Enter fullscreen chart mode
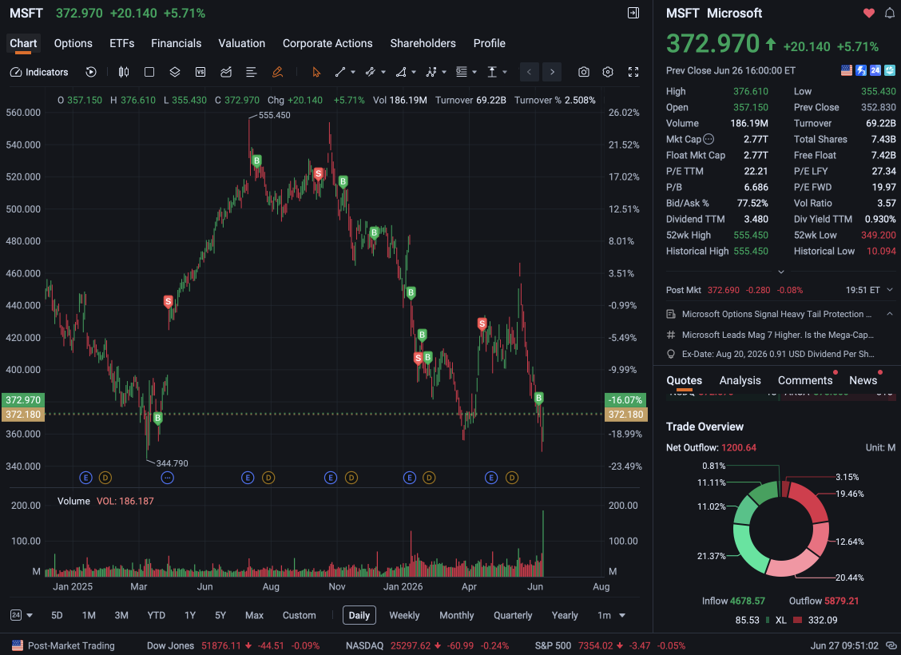This screenshot has width=901, height=655. [x=633, y=72]
